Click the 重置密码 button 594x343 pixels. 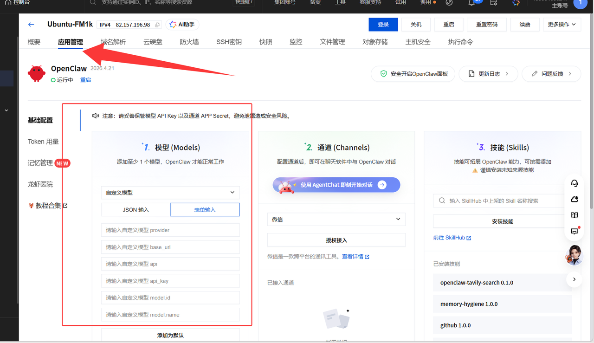pos(486,25)
